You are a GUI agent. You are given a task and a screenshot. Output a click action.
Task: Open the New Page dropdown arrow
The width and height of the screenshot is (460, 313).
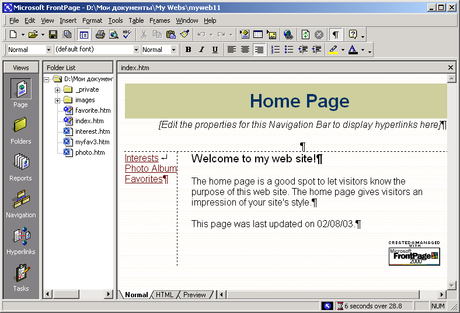pos(23,35)
